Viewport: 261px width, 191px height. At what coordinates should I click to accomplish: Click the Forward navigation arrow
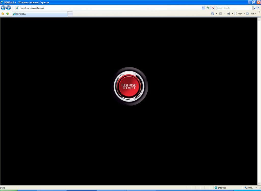[8, 8]
